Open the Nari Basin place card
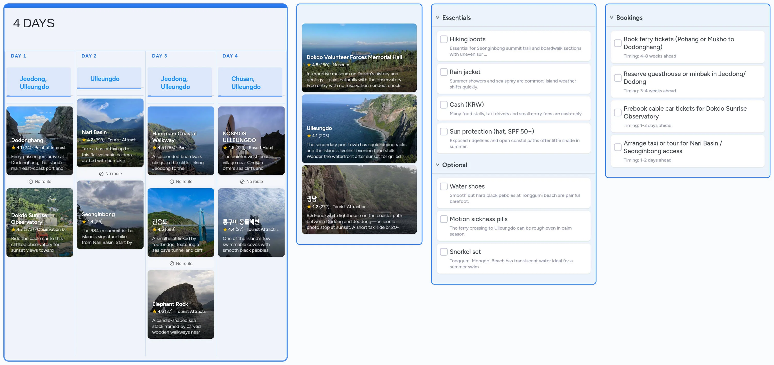 tap(110, 133)
